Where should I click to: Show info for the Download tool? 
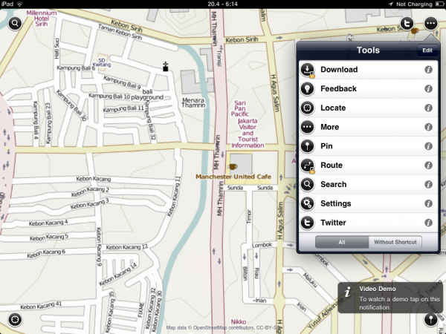pyautogui.click(x=428, y=70)
